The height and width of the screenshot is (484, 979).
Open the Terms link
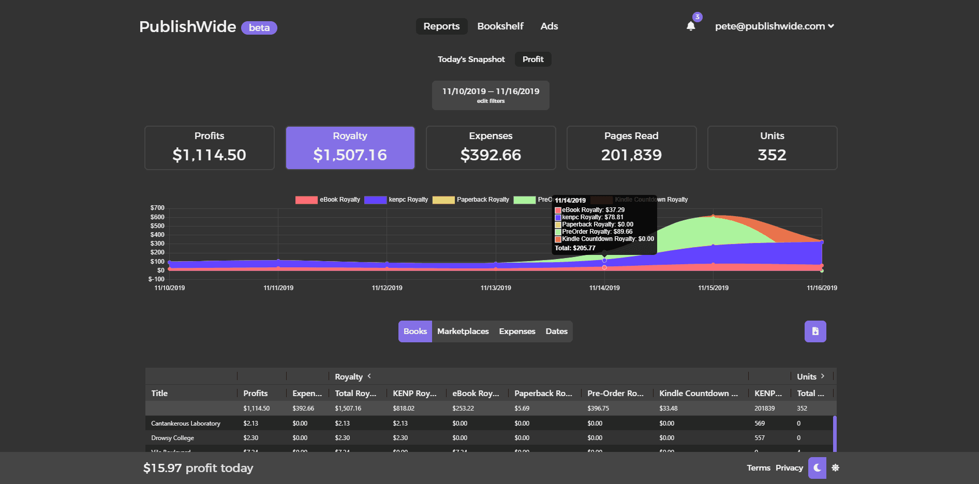pyautogui.click(x=758, y=468)
